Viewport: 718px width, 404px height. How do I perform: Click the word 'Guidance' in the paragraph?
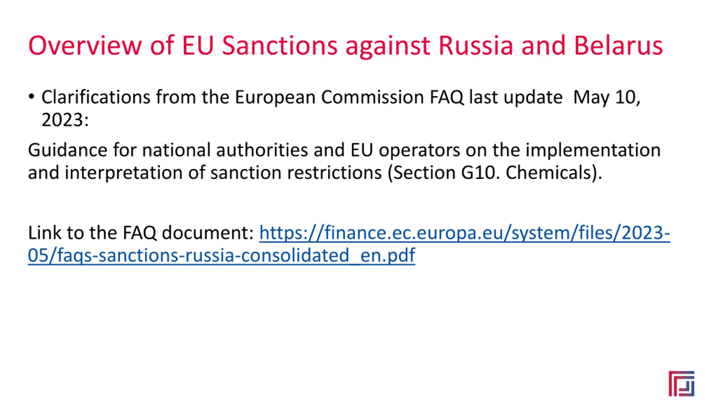(x=67, y=150)
